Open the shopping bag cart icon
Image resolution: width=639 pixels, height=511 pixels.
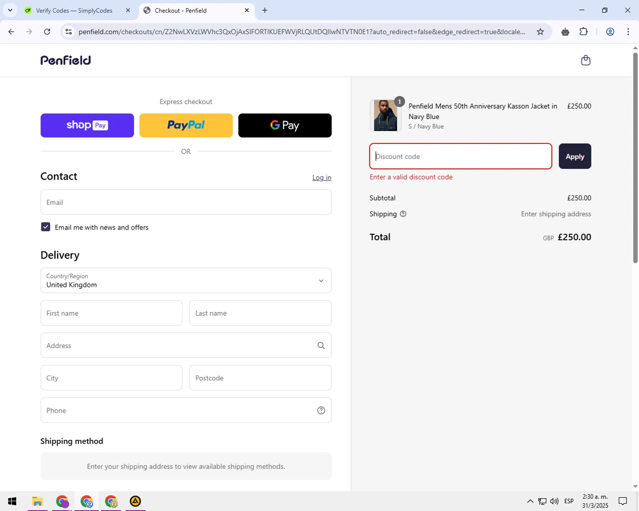point(586,60)
